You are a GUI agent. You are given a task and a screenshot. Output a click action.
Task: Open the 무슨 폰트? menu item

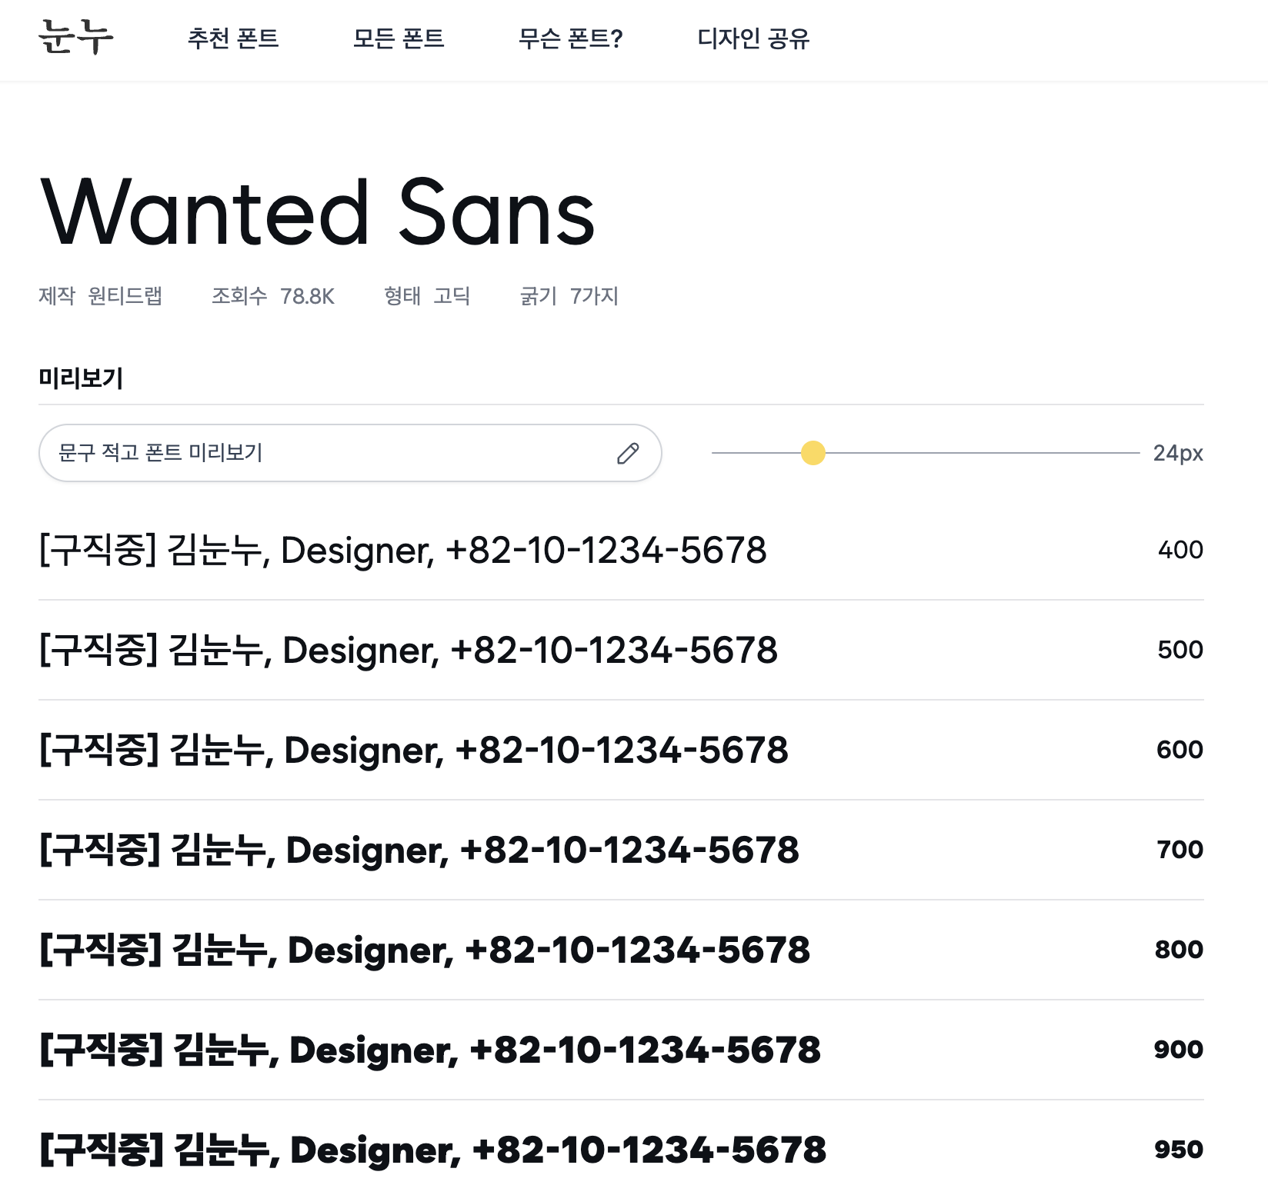[570, 38]
